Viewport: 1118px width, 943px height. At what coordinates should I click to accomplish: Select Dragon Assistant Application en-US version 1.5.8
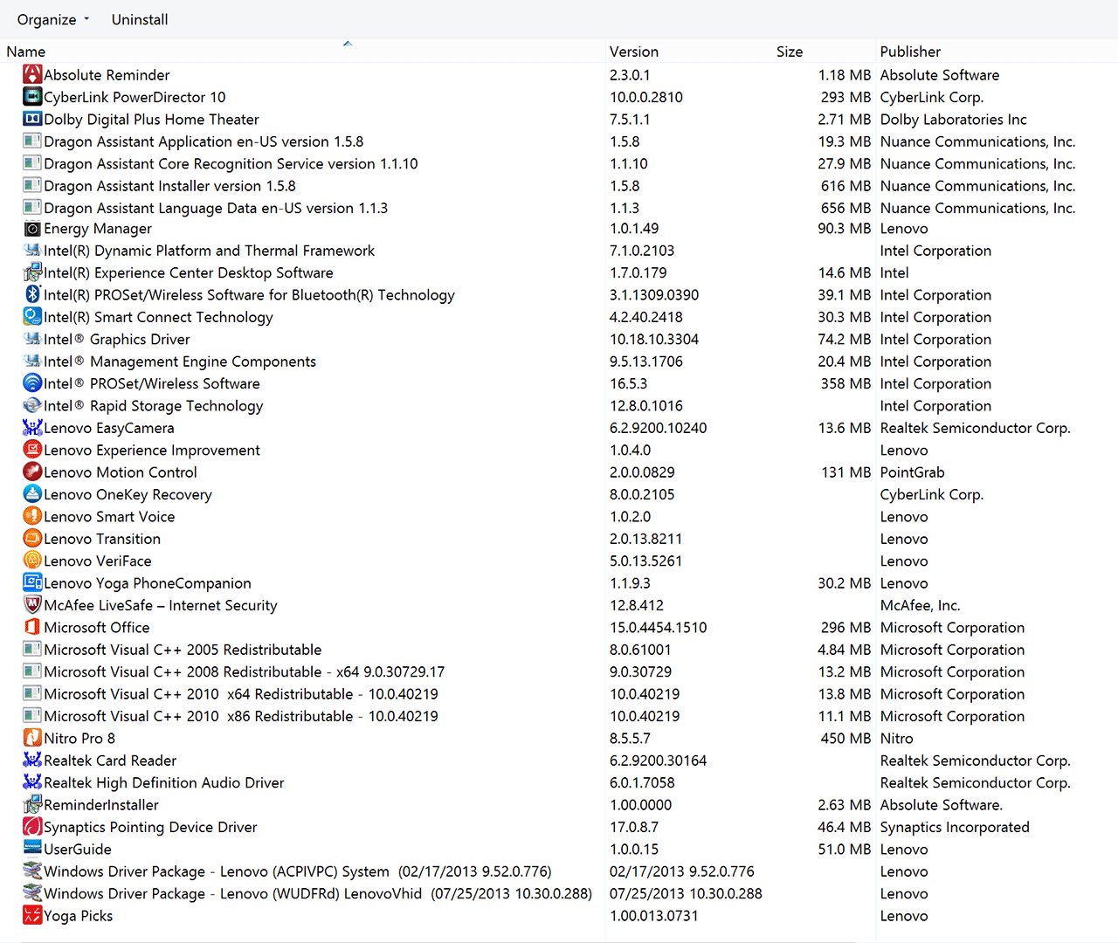(204, 141)
